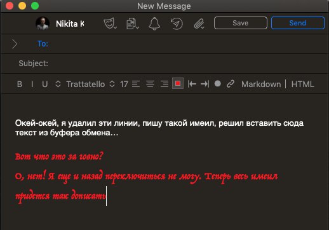Screen dimensions: 329x230
Task: Click the Nikita K sender avatar
Action: coord(43,24)
